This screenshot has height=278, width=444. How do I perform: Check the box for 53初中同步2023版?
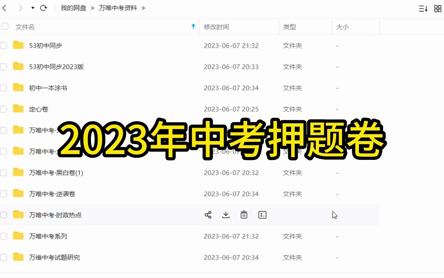click(4, 67)
